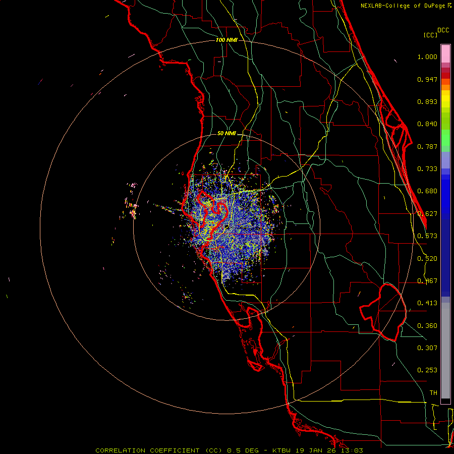Screen dimensions: 454x454
Task: Select the 0.680 scale value
Action: (x=427, y=191)
